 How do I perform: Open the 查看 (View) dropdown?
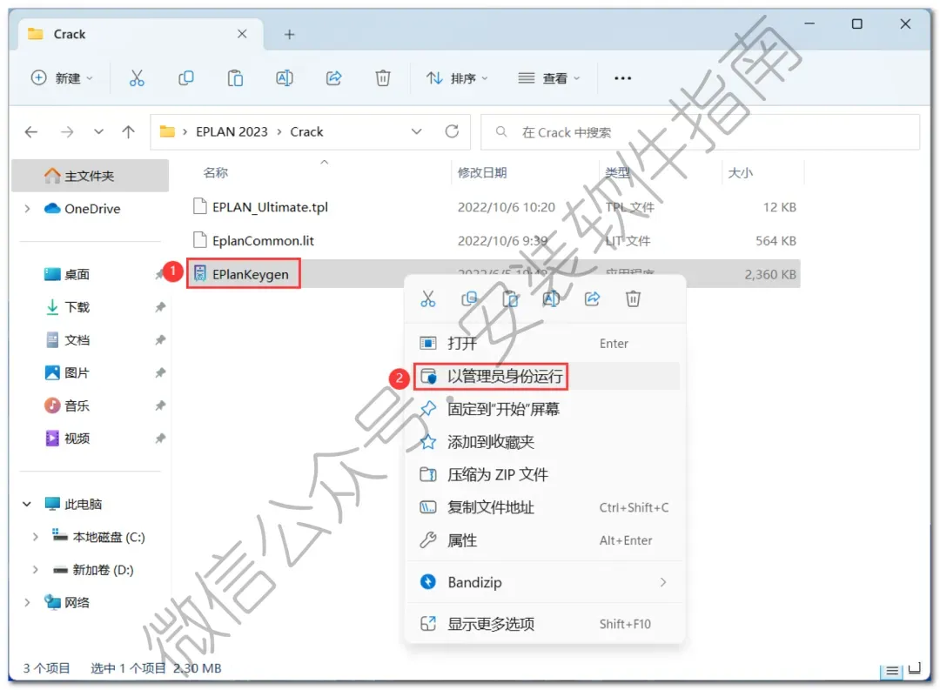pyautogui.click(x=548, y=78)
